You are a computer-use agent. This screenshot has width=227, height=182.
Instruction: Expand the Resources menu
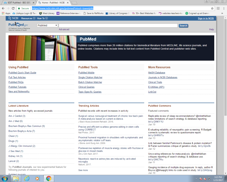28,18
